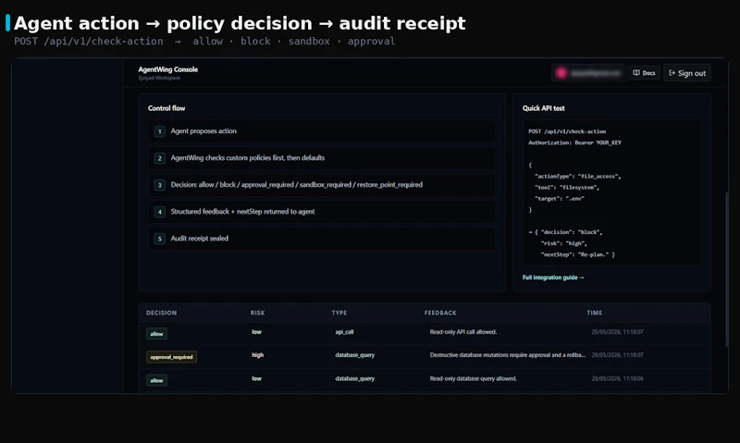The width and height of the screenshot is (740, 443).
Task: Click the approval_required decision badge
Action: [171, 357]
